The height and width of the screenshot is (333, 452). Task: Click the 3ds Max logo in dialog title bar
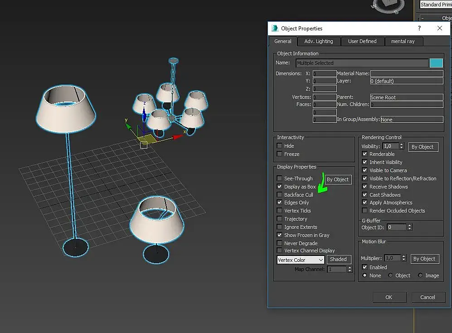(x=275, y=28)
